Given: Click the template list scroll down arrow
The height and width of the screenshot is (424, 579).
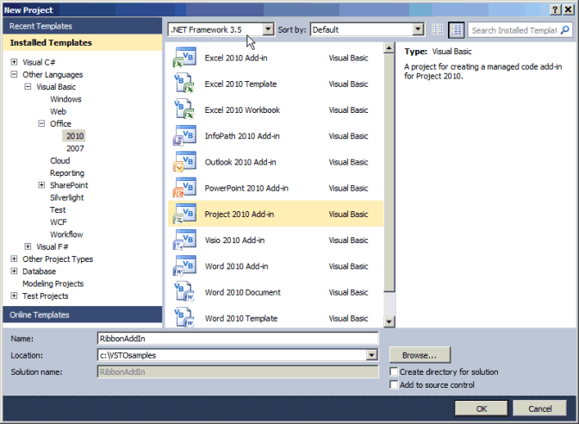Looking at the screenshot, I should pos(389,321).
